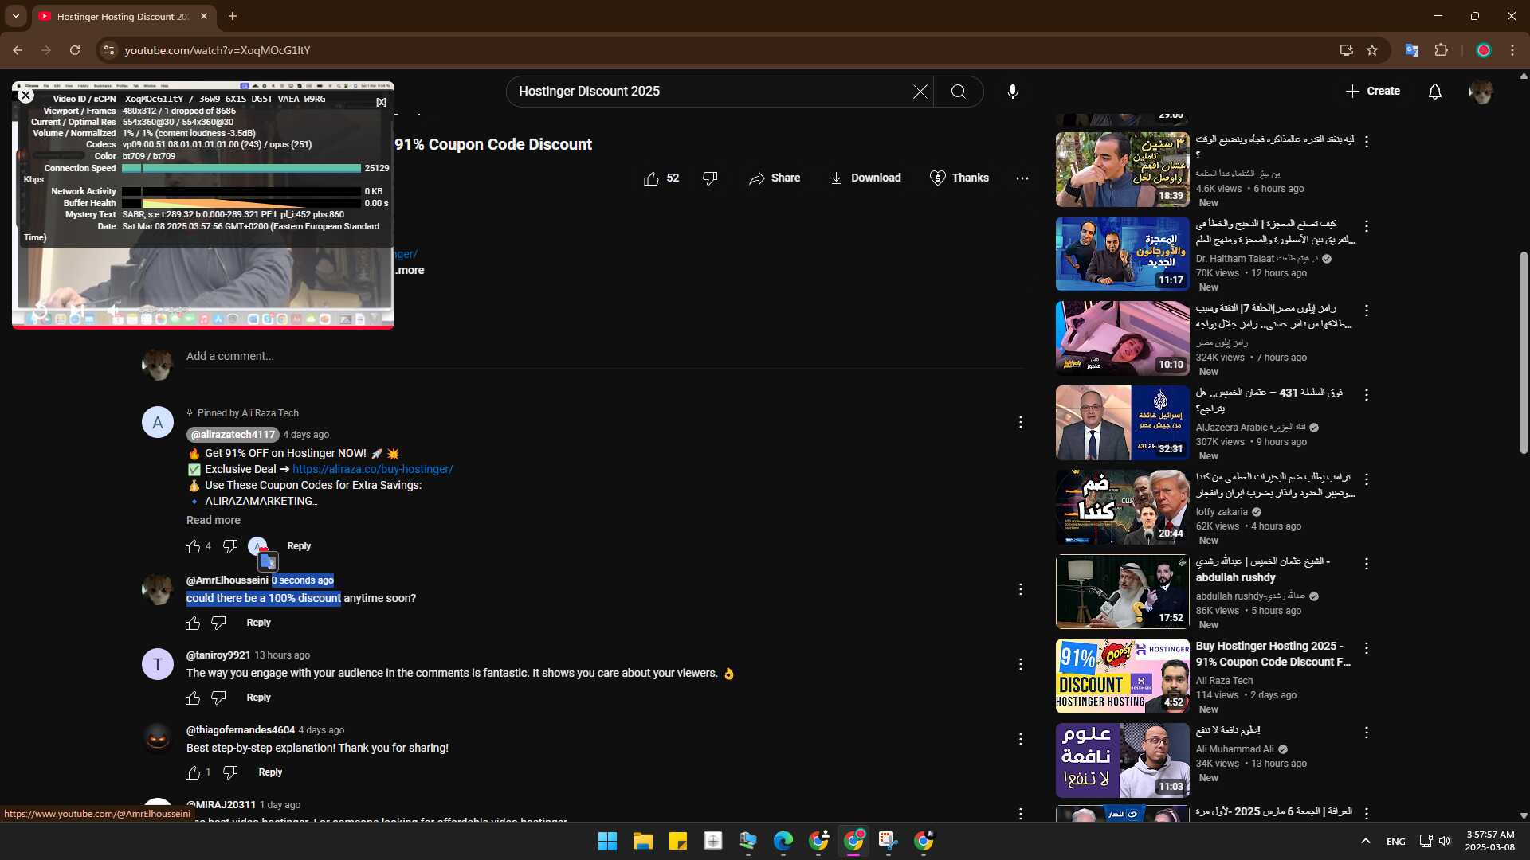Viewport: 1530px width, 860px height.
Task: Open Chrome three-dot menu
Action: pos(1512,50)
